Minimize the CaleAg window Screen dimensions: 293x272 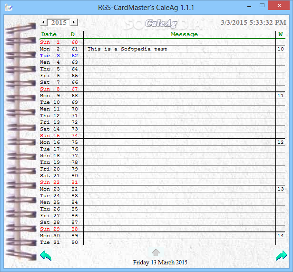(249, 6)
